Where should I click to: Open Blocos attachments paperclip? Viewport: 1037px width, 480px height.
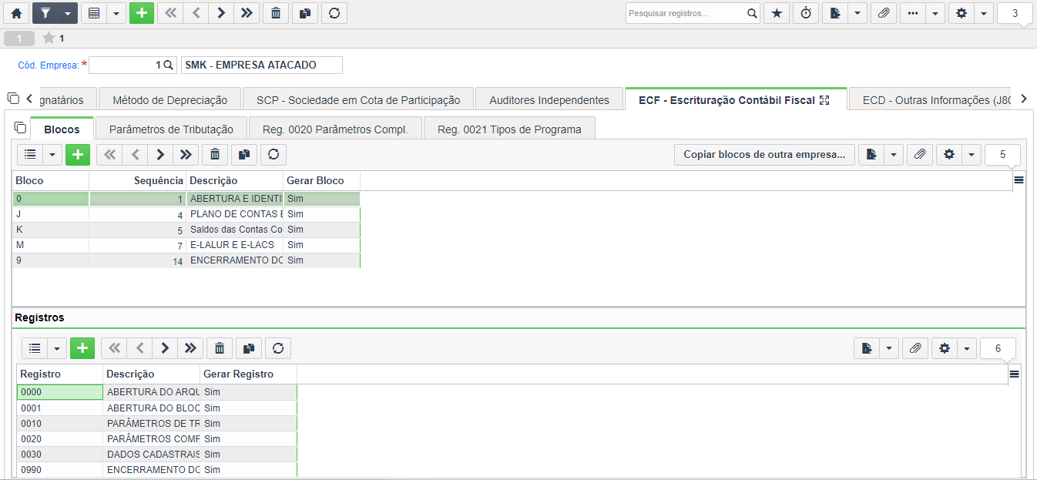[x=919, y=154]
